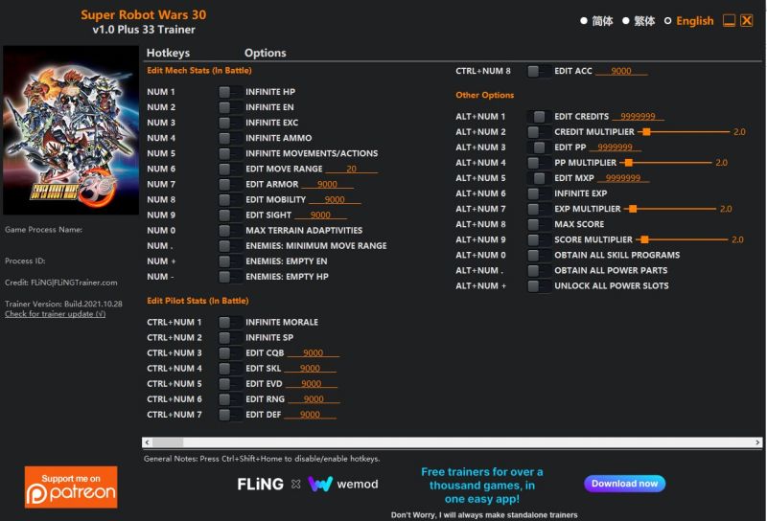Image resolution: width=767 pixels, height=521 pixels.
Task: Click the horizontal scrollbar right arrow
Action: (x=757, y=442)
